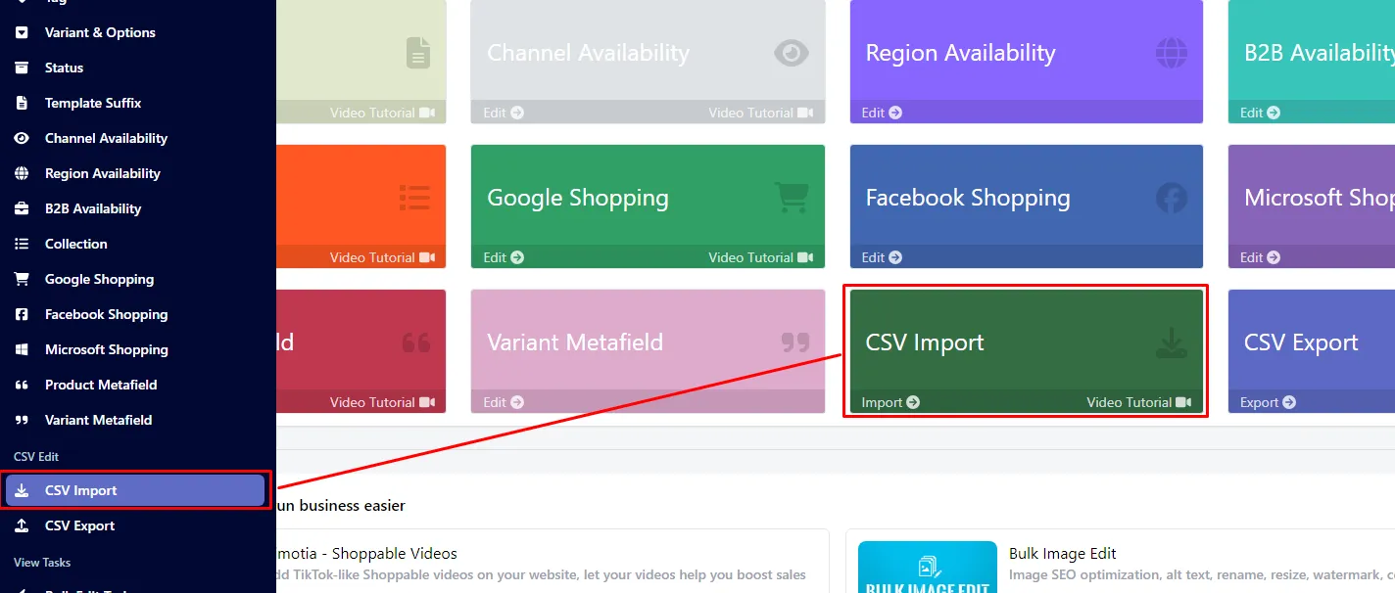Screen dimensions: 1395x593
Task: Click Export link on CSV Export card
Action: click(1268, 402)
